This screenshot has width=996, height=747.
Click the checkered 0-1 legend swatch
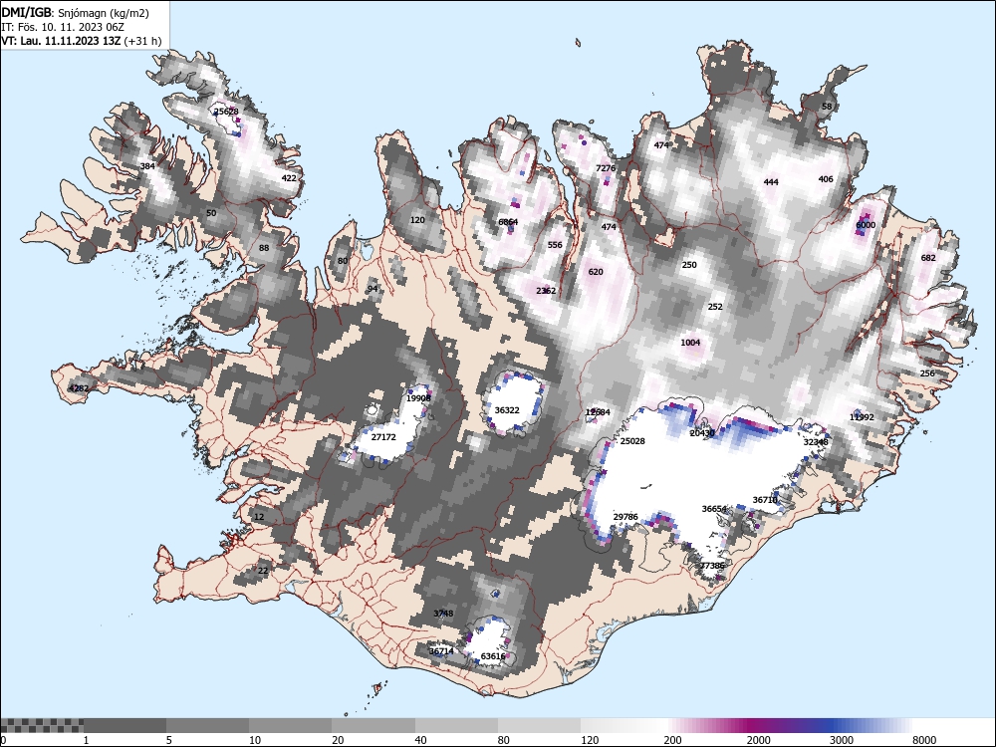coord(42,725)
